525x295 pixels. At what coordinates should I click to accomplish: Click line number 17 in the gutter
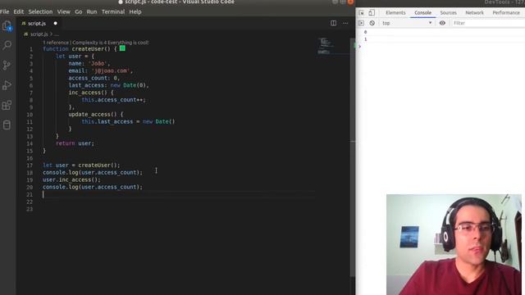[30, 166]
